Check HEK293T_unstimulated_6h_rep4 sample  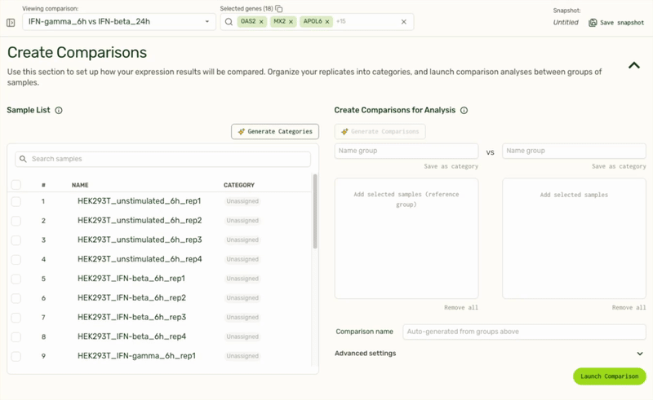(x=16, y=259)
